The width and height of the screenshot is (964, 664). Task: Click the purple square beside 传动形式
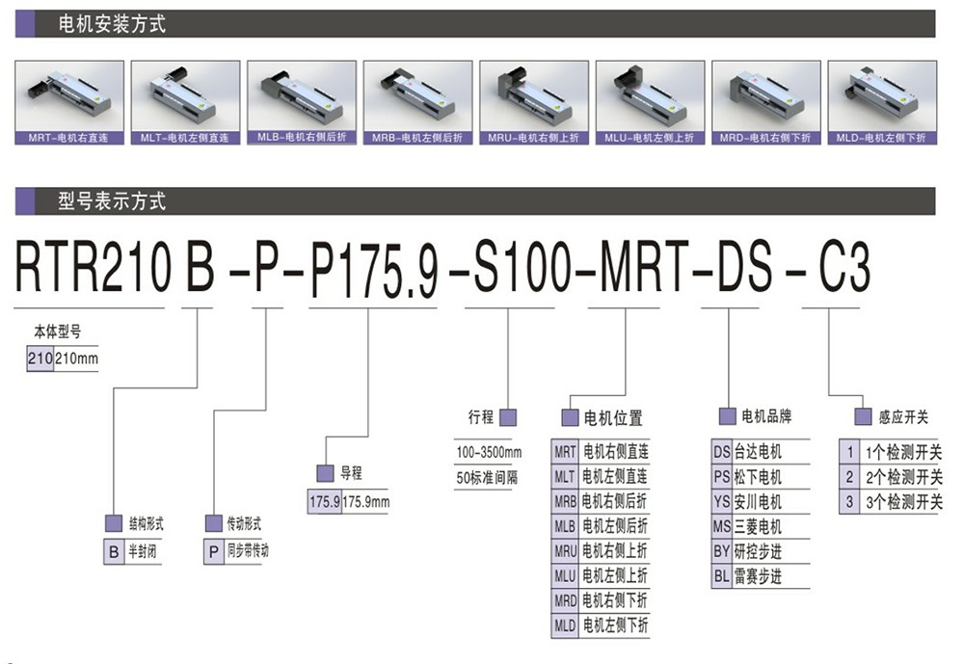point(213,523)
